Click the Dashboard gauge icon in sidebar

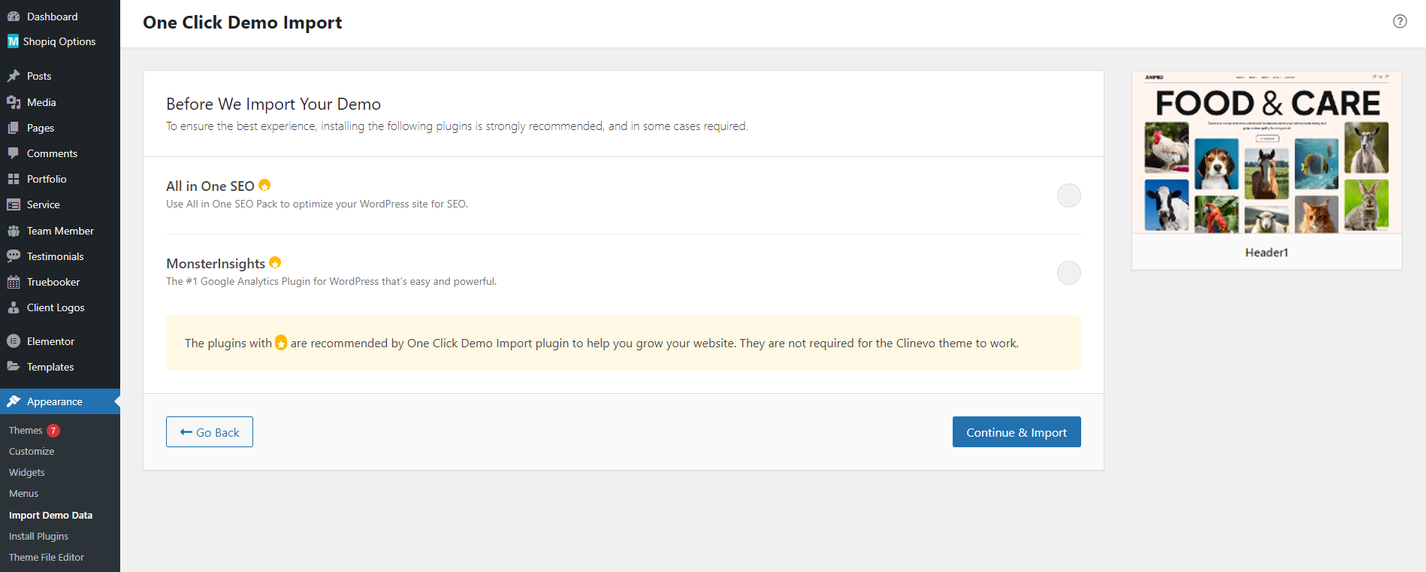tap(14, 17)
